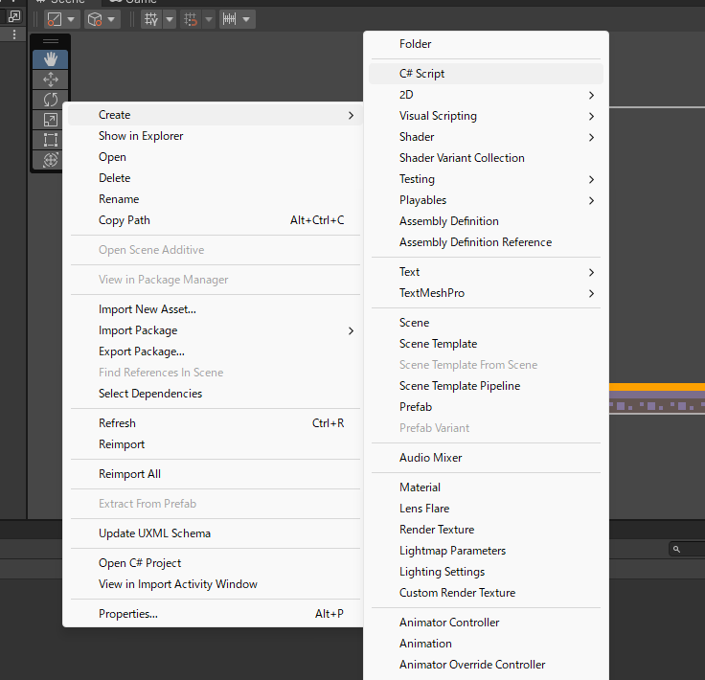Select the Rotate tool
Screen dimensions: 705x680
pos(51,100)
